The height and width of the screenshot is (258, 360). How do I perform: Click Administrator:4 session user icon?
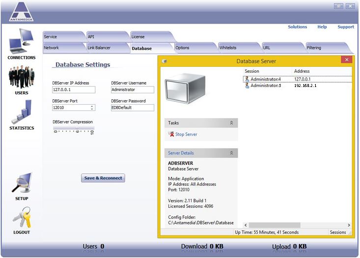tap(247, 79)
